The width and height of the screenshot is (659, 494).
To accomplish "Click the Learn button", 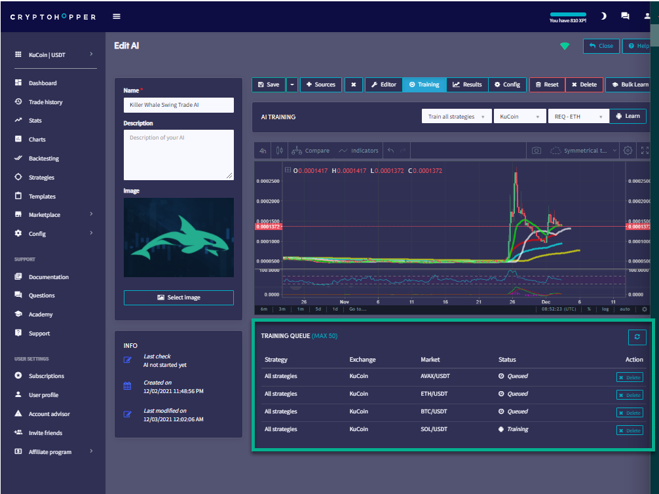I will click(628, 117).
